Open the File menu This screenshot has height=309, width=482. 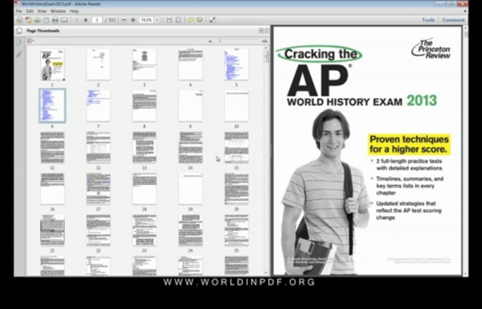tap(19, 11)
